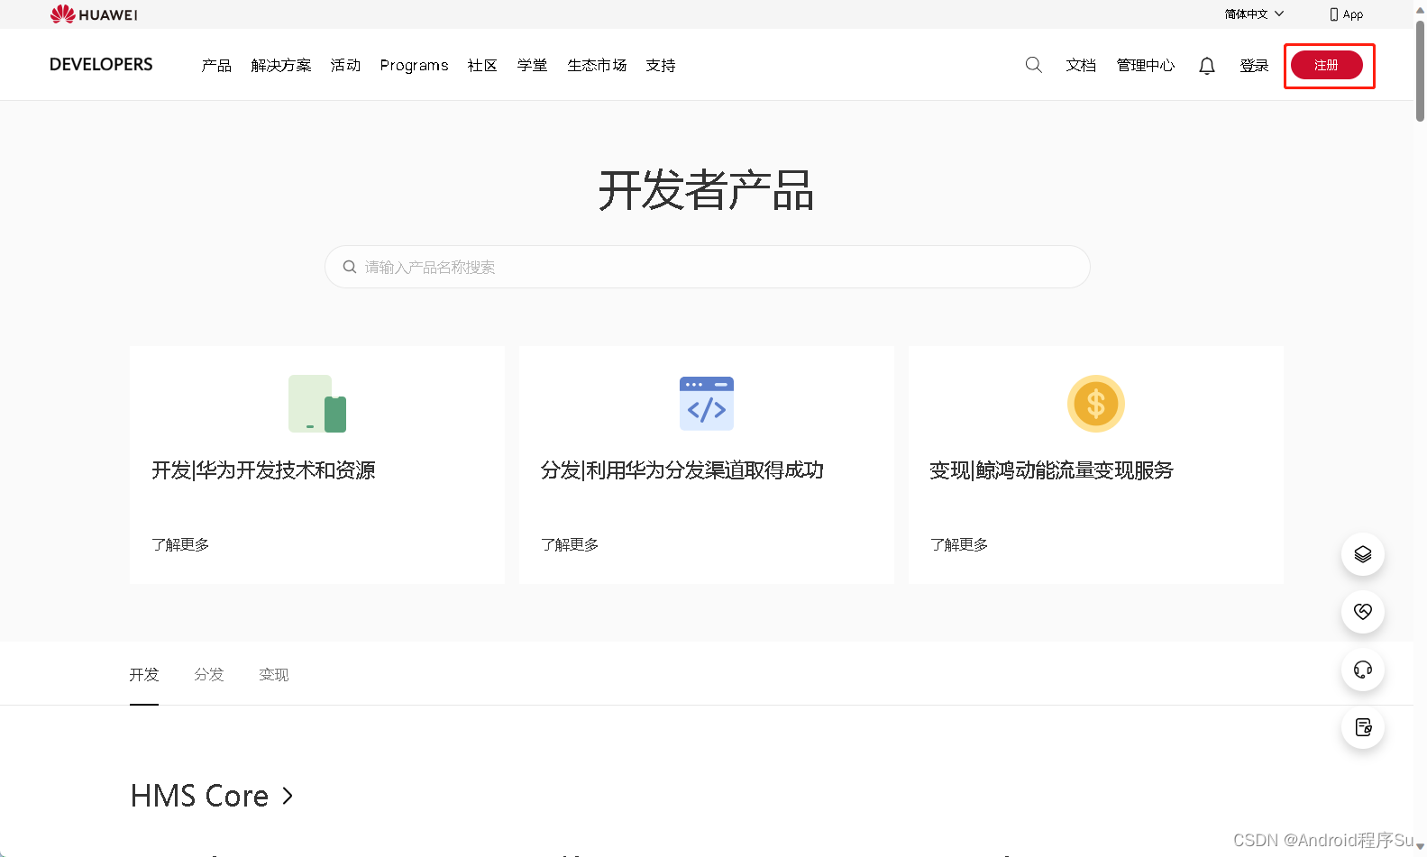Click 了解更多 under 分发 card

click(x=570, y=544)
